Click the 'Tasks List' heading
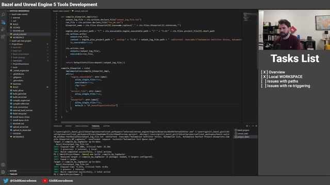The width and height of the screenshot is (330, 185). pyautogui.click(x=295, y=59)
